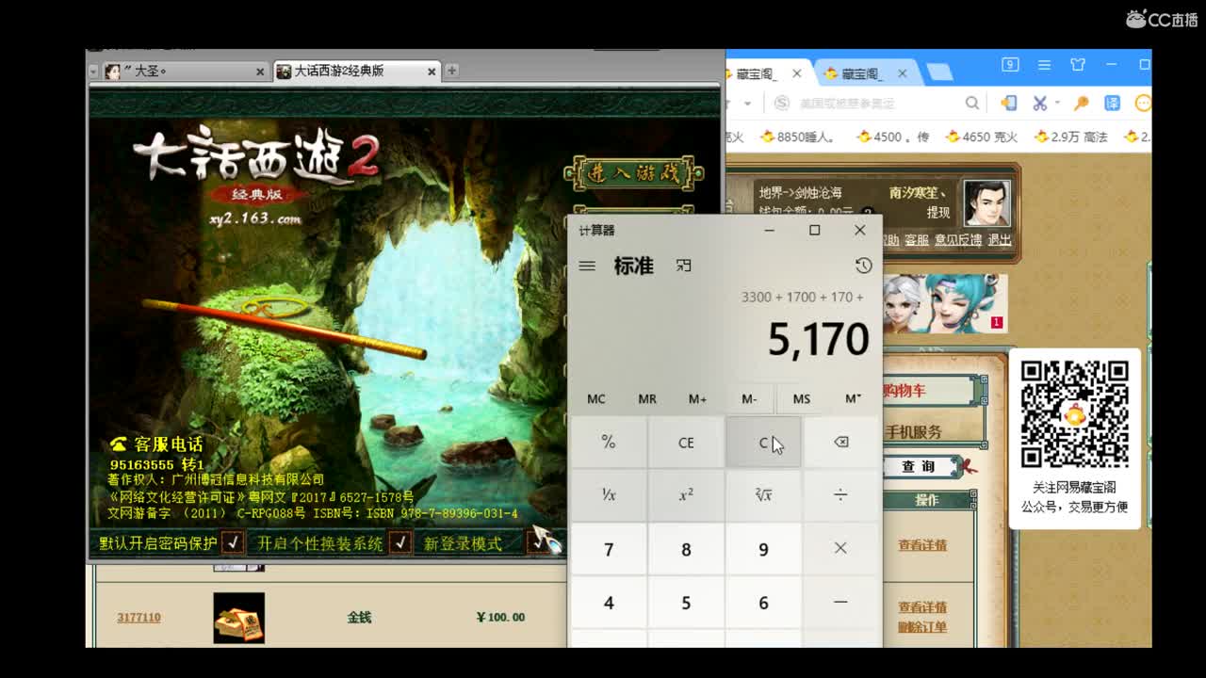Click the 客服 link in header
The width and height of the screenshot is (1206, 678).
(x=917, y=240)
